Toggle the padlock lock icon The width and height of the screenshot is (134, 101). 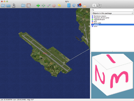[85, 6]
